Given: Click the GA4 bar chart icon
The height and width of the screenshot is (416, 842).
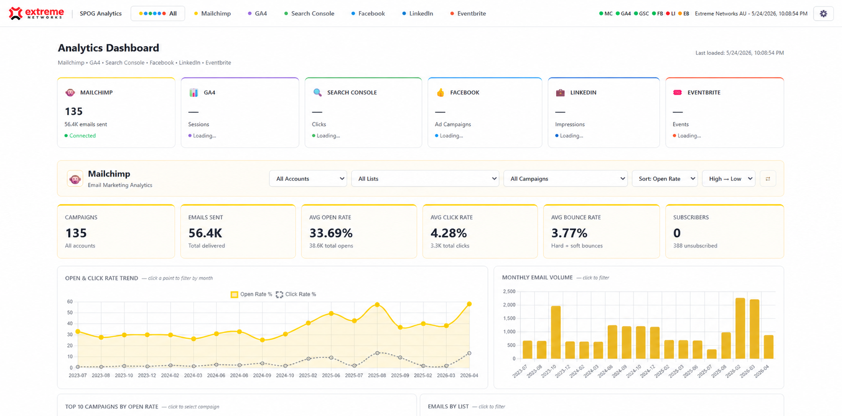Looking at the screenshot, I should click(194, 93).
